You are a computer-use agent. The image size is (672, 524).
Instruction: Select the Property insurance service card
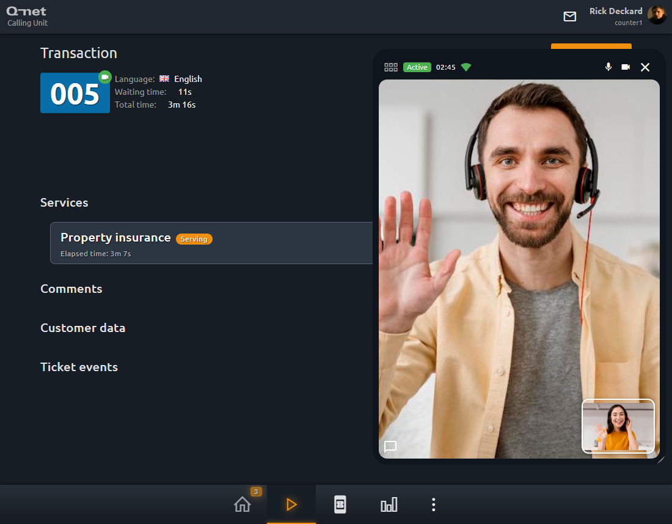click(x=212, y=243)
